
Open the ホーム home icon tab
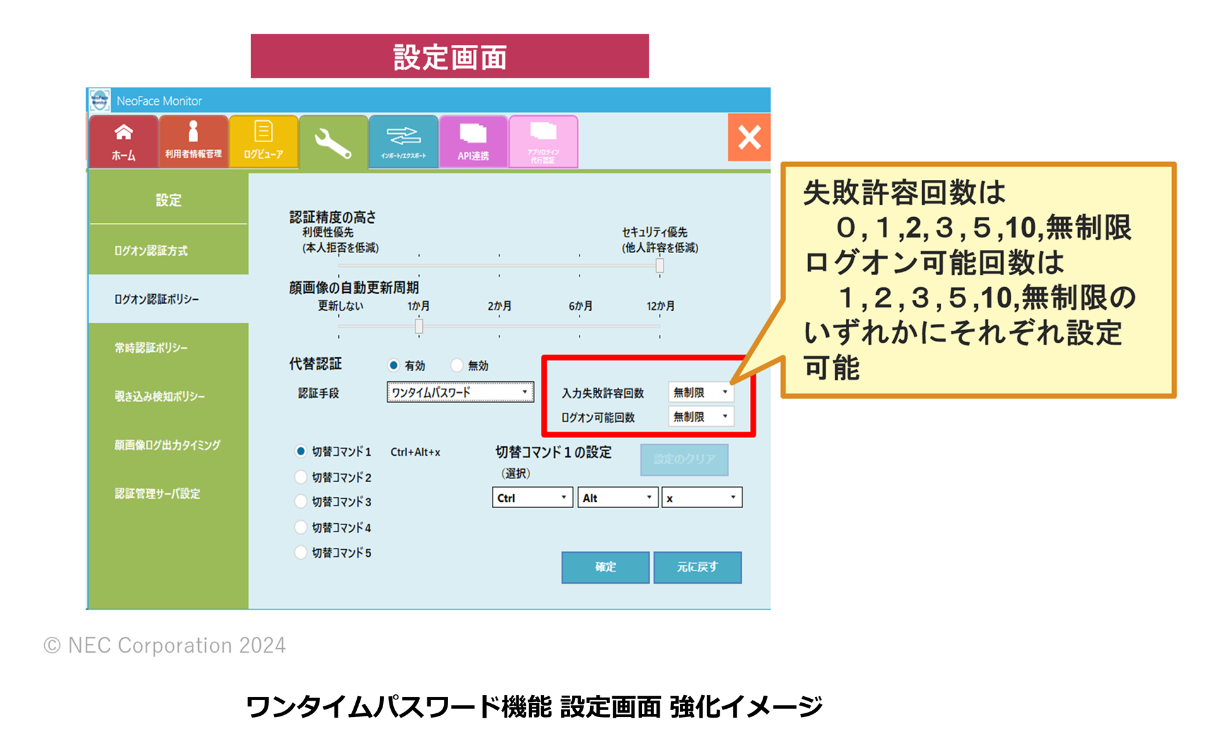tap(123, 141)
